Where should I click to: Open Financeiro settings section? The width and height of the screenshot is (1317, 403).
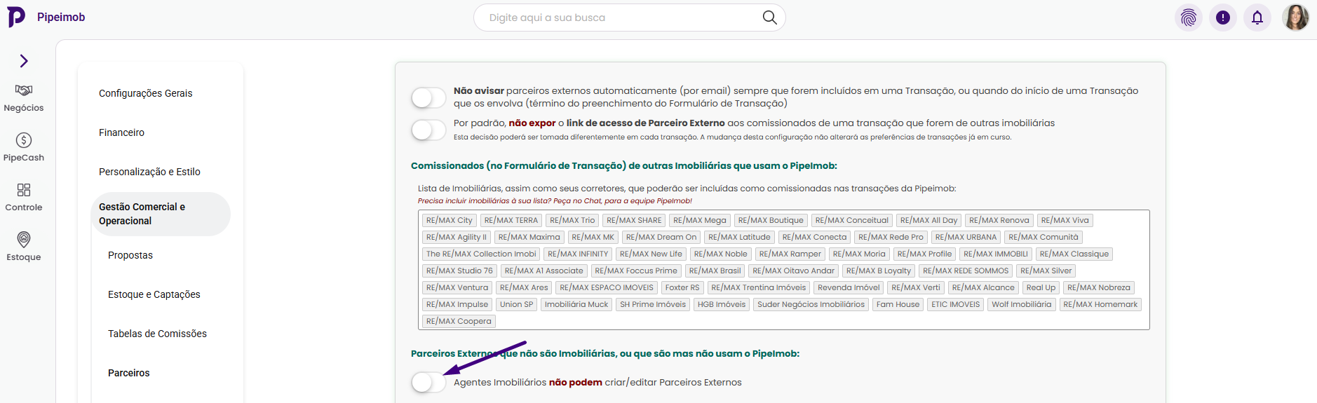121,132
